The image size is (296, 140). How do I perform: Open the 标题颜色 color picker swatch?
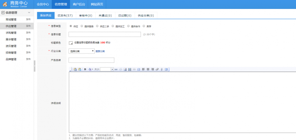71,43
